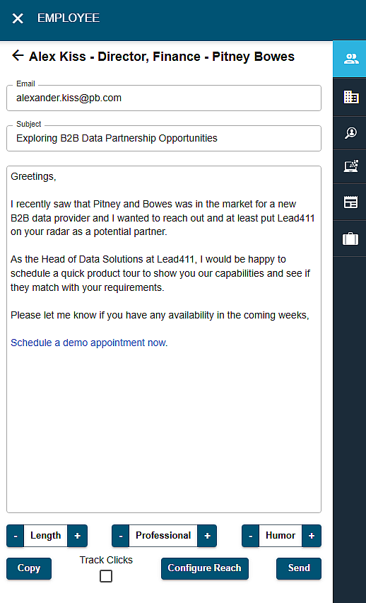
Task: Decrease Professional tone with minus button
Action: pyautogui.click(x=121, y=536)
